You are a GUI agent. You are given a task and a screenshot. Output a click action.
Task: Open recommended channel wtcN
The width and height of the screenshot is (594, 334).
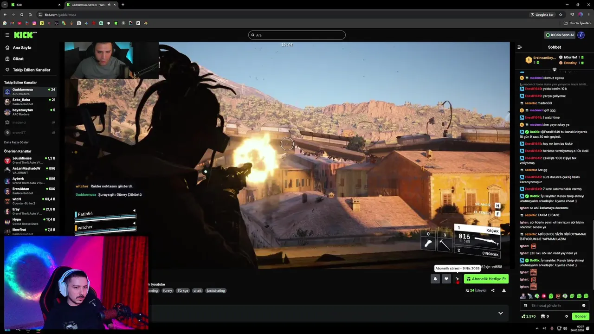(30, 201)
